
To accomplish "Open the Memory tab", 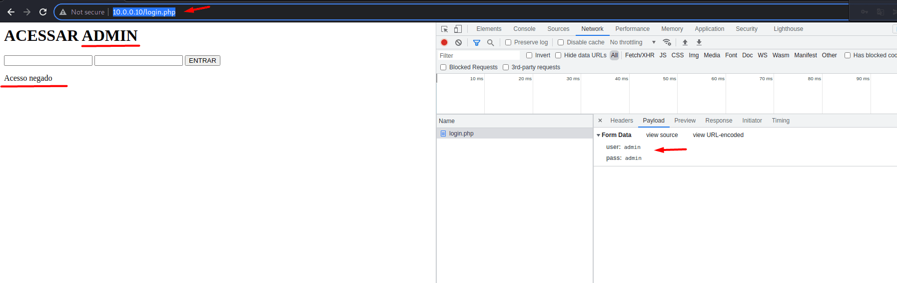I will point(672,29).
